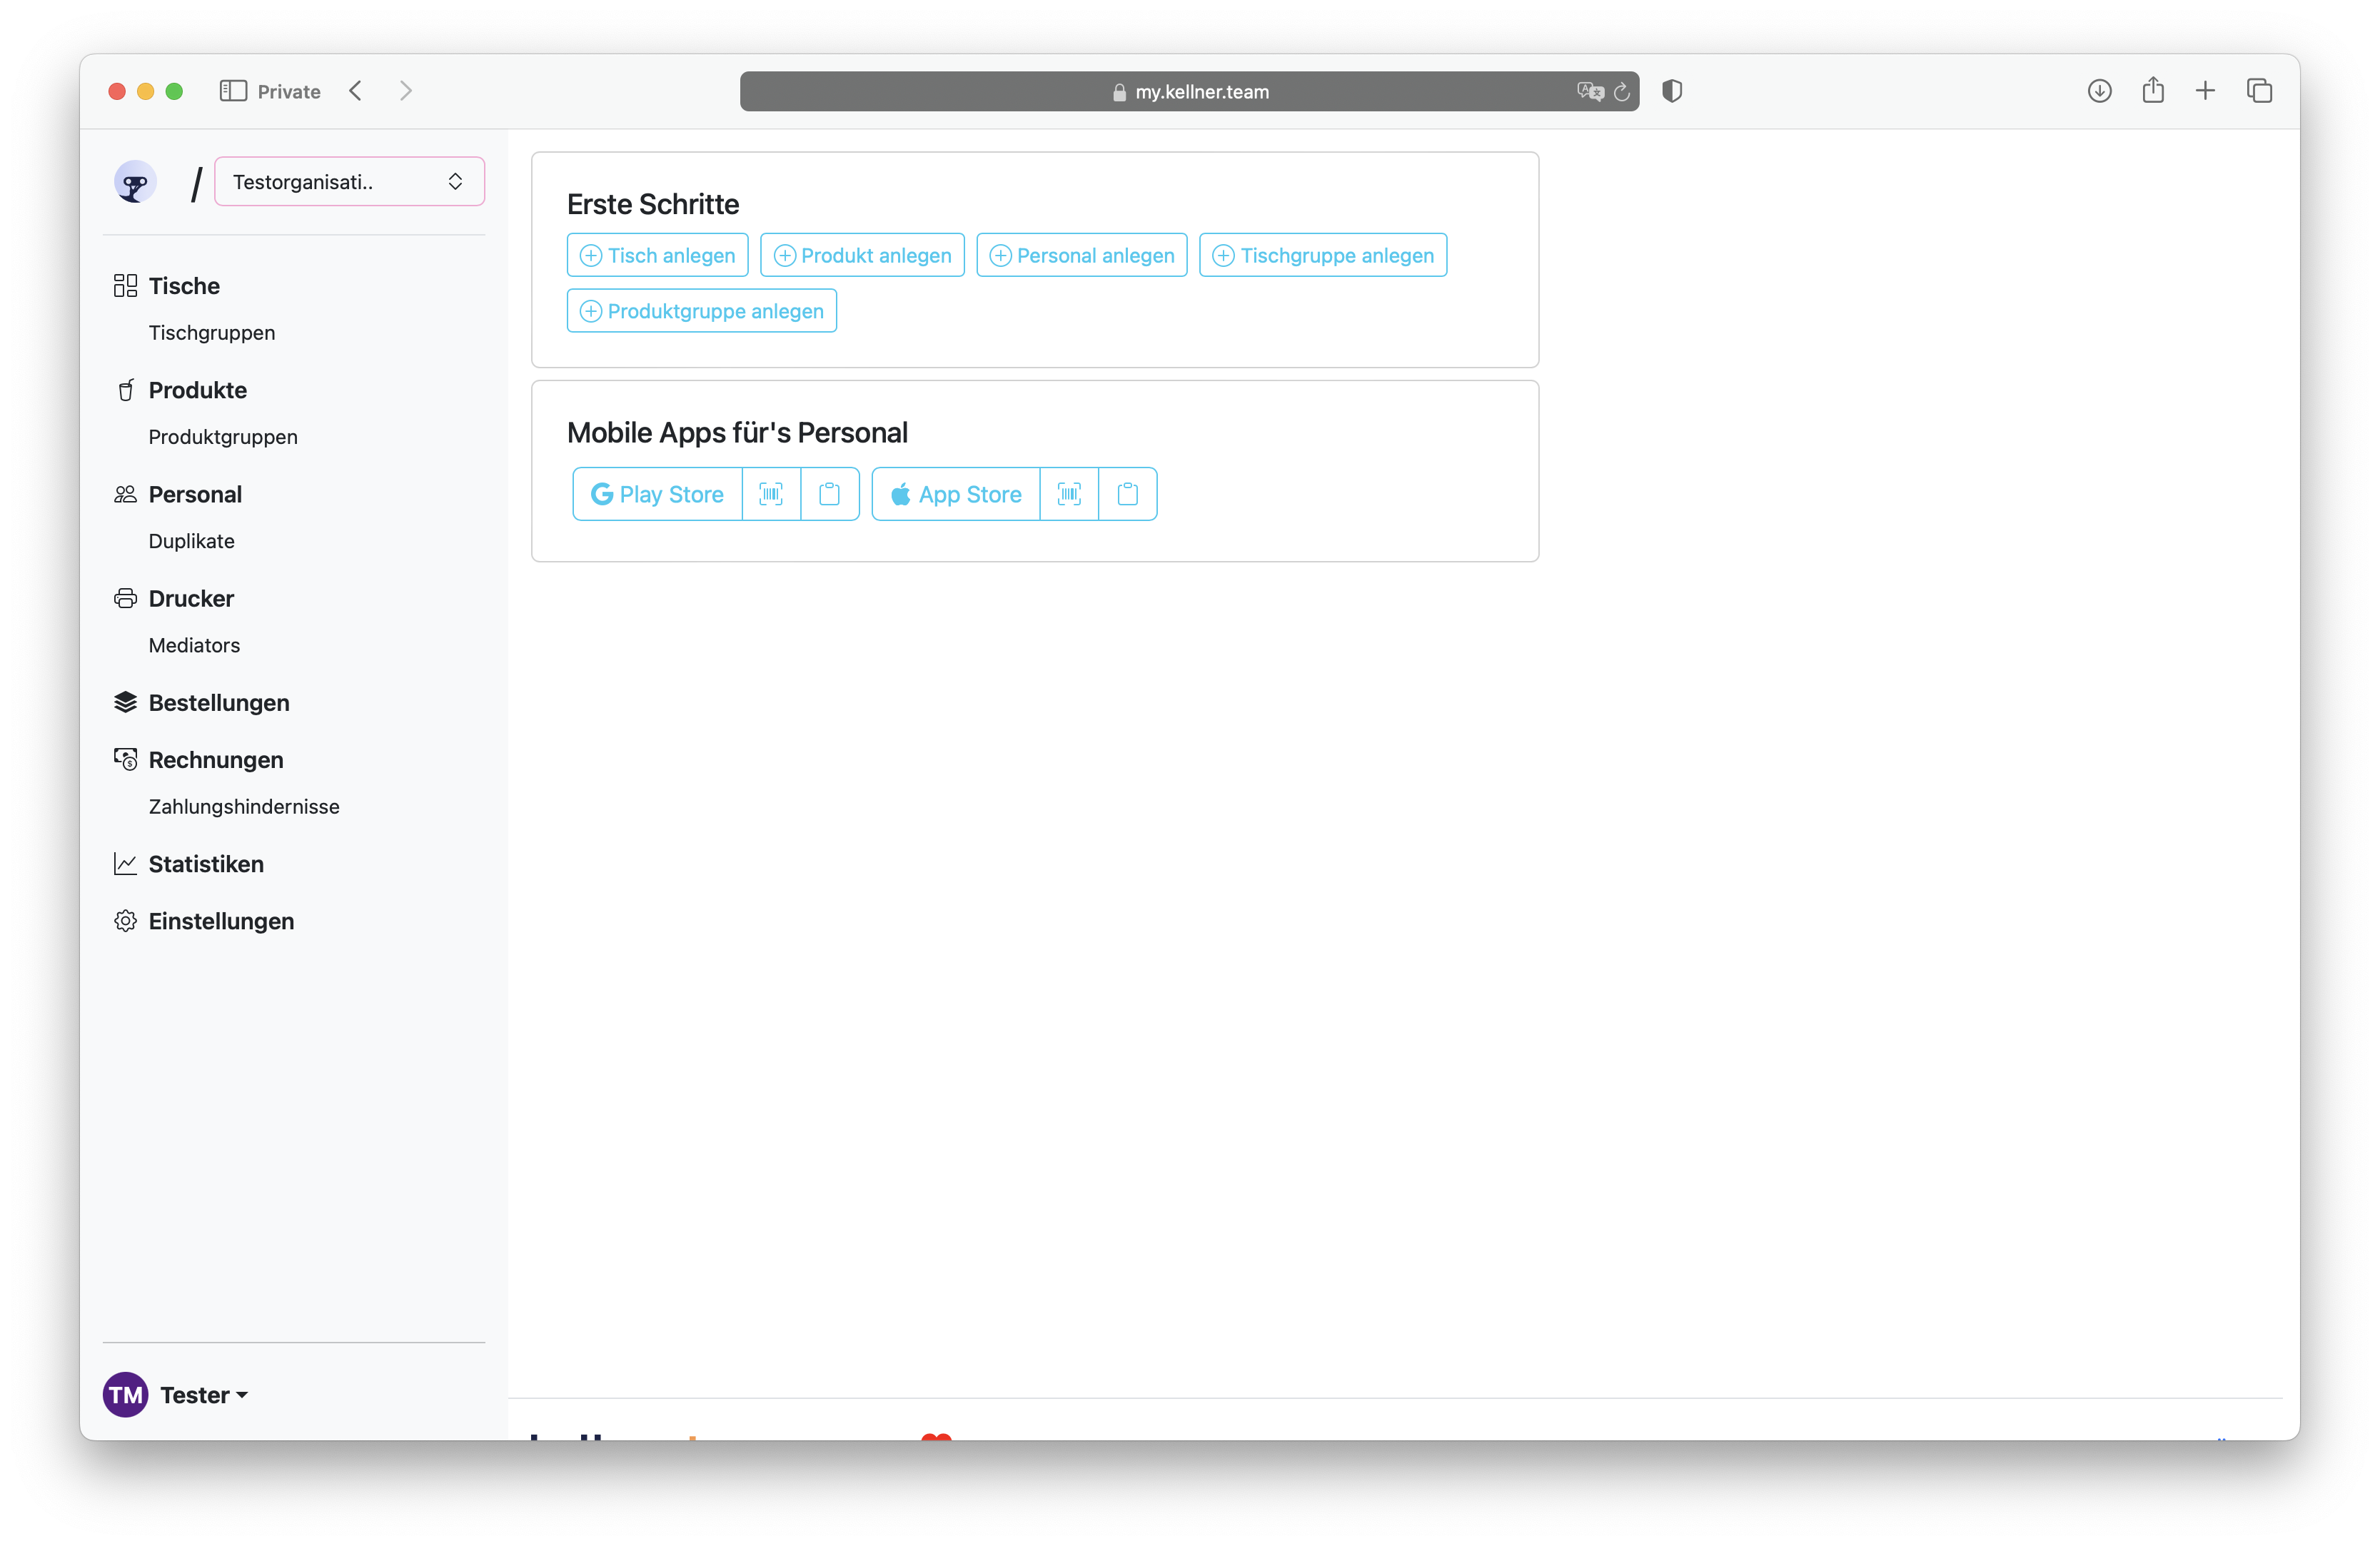Select Tischgruppe anlegen option
This screenshot has width=2380, height=1546.
1322,255
